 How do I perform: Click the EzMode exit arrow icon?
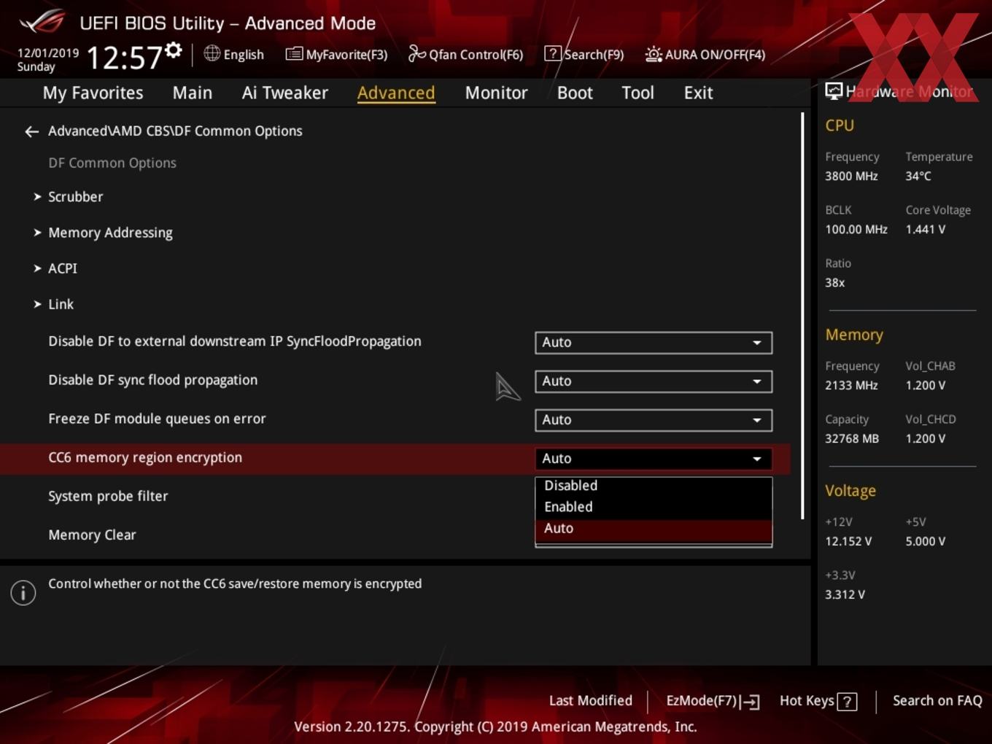751,702
